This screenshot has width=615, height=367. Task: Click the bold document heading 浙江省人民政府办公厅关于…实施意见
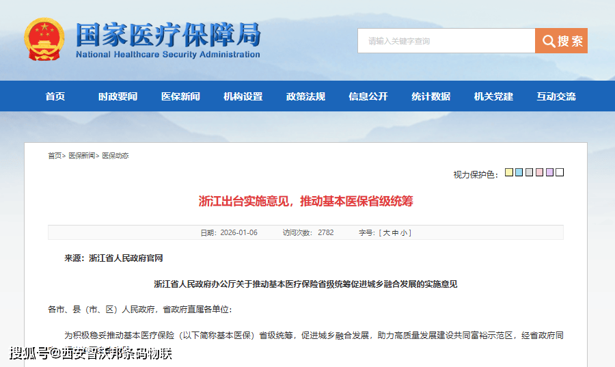[x=305, y=284]
